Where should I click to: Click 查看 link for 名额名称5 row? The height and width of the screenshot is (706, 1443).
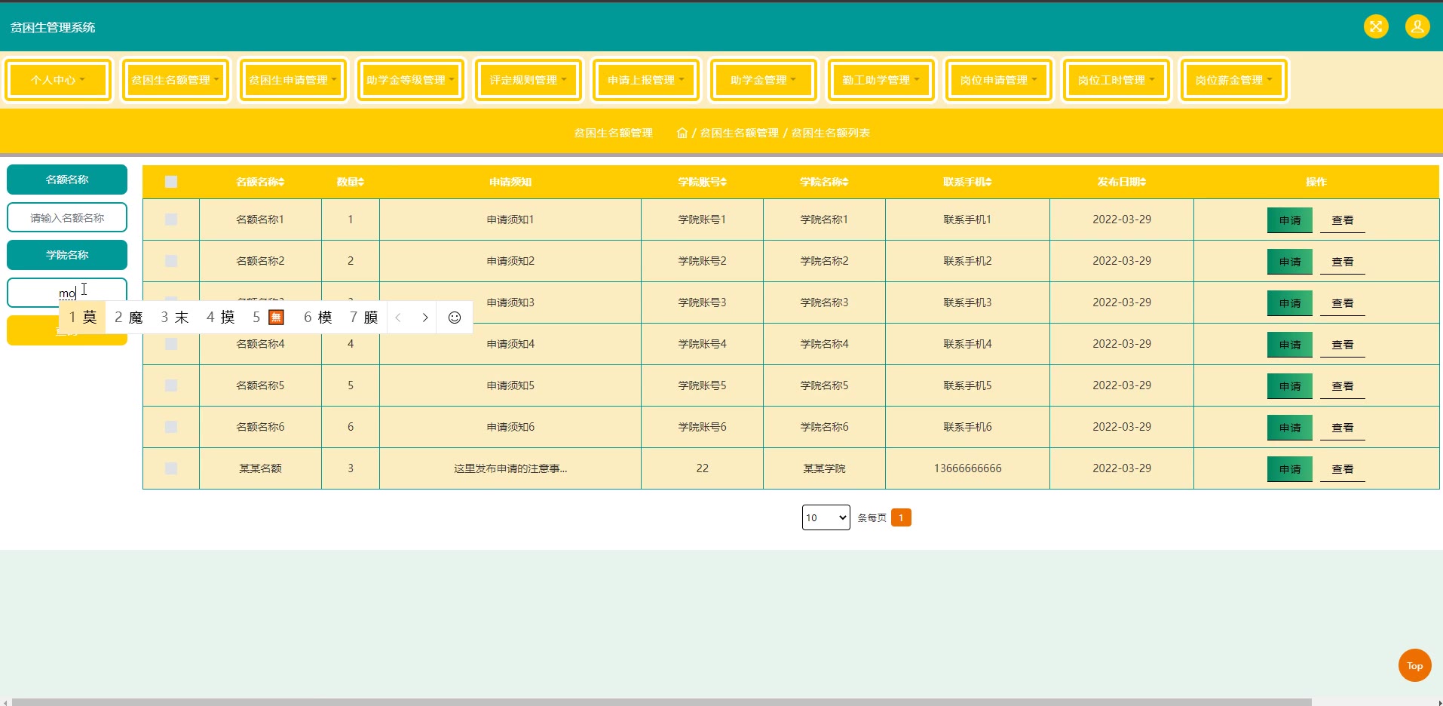pyautogui.click(x=1342, y=386)
